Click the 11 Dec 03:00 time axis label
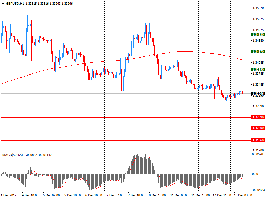The height and width of the screenshot is (199, 265). pyautogui.click(x=179, y=195)
